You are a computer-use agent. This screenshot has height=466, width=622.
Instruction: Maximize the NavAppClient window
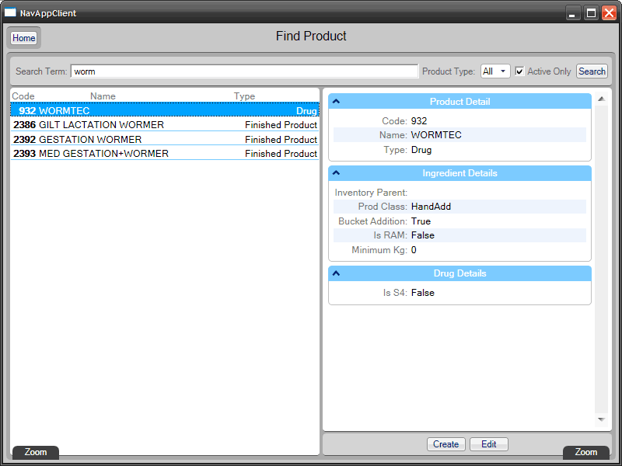pos(591,13)
